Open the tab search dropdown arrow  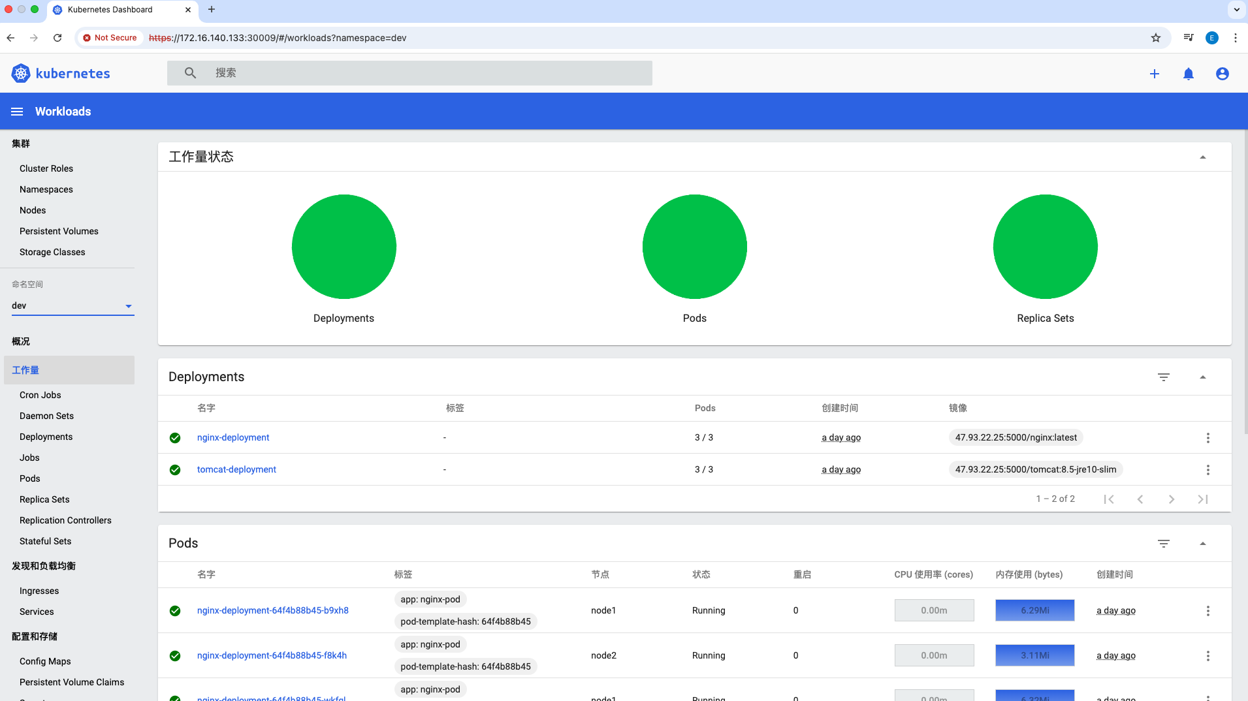tap(1237, 10)
